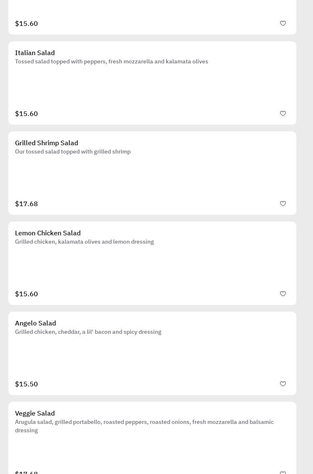
Task: Click the Veggie Salad title
Action: (35, 413)
